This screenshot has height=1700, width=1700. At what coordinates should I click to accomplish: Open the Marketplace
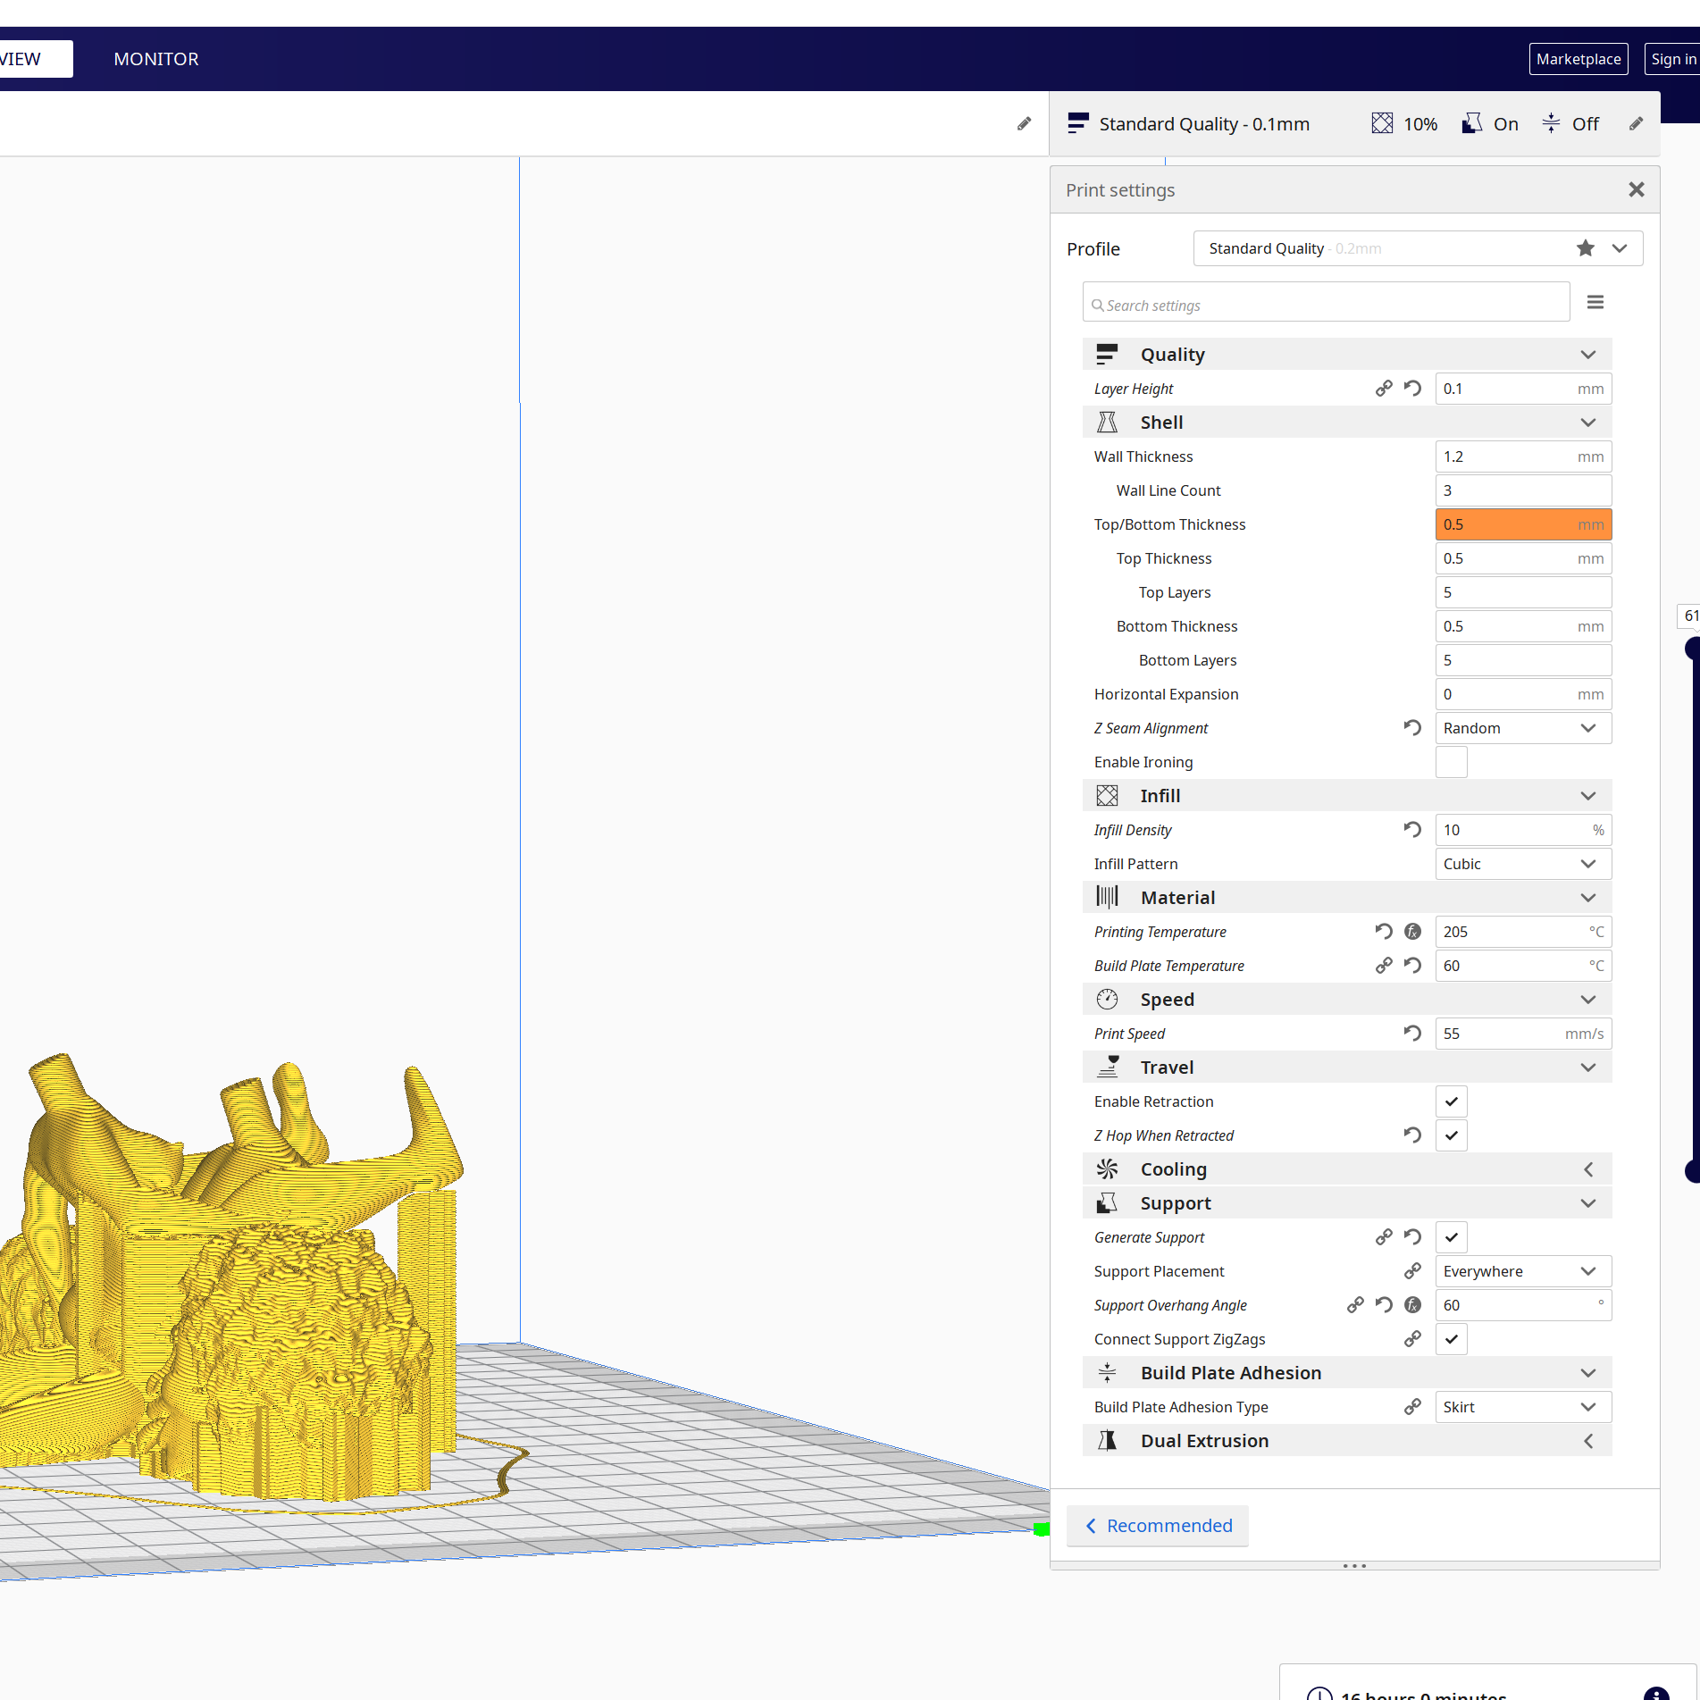[x=1578, y=59]
